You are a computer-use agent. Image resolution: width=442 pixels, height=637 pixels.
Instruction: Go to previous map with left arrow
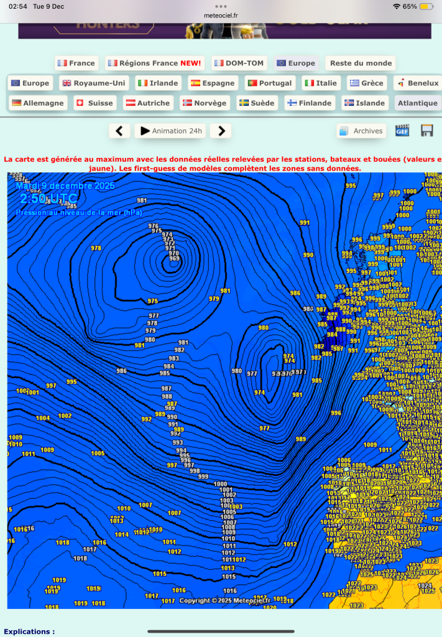pyautogui.click(x=119, y=131)
